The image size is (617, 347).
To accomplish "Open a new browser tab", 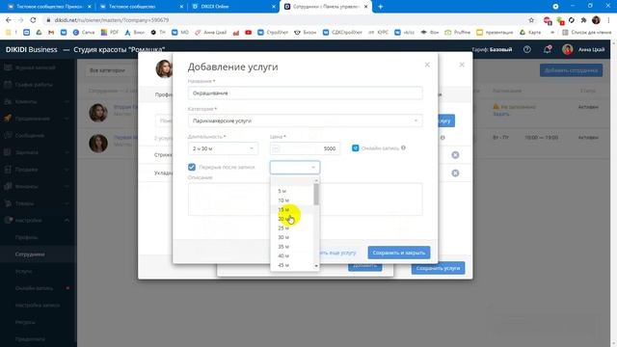I will pos(380,7).
